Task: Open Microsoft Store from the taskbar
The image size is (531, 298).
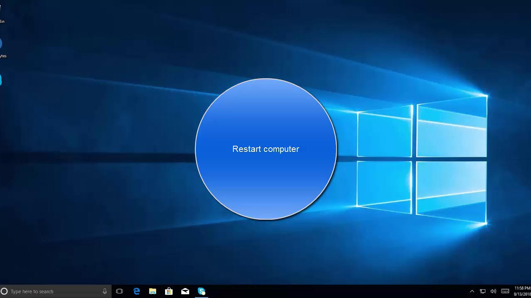Action: pyautogui.click(x=169, y=291)
